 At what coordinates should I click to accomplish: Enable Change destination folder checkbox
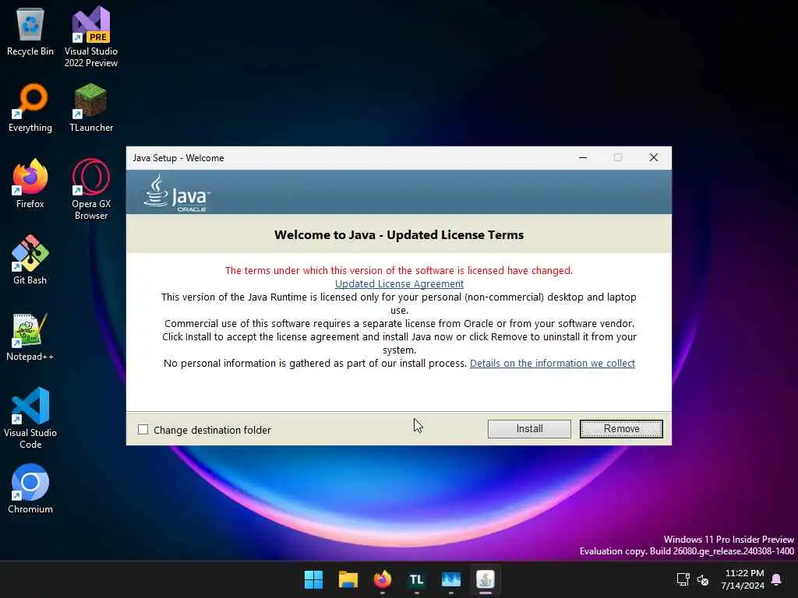tap(143, 430)
